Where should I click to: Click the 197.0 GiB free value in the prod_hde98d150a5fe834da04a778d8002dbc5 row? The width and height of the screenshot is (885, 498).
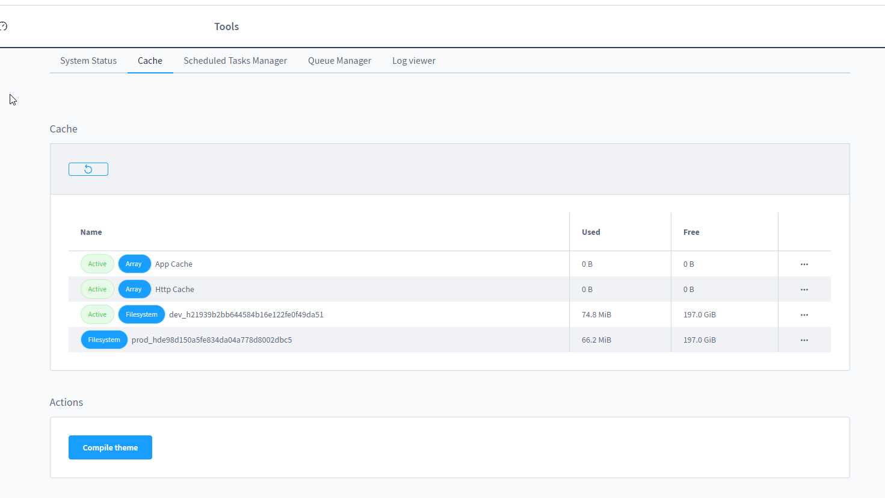(x=700, y=340)
